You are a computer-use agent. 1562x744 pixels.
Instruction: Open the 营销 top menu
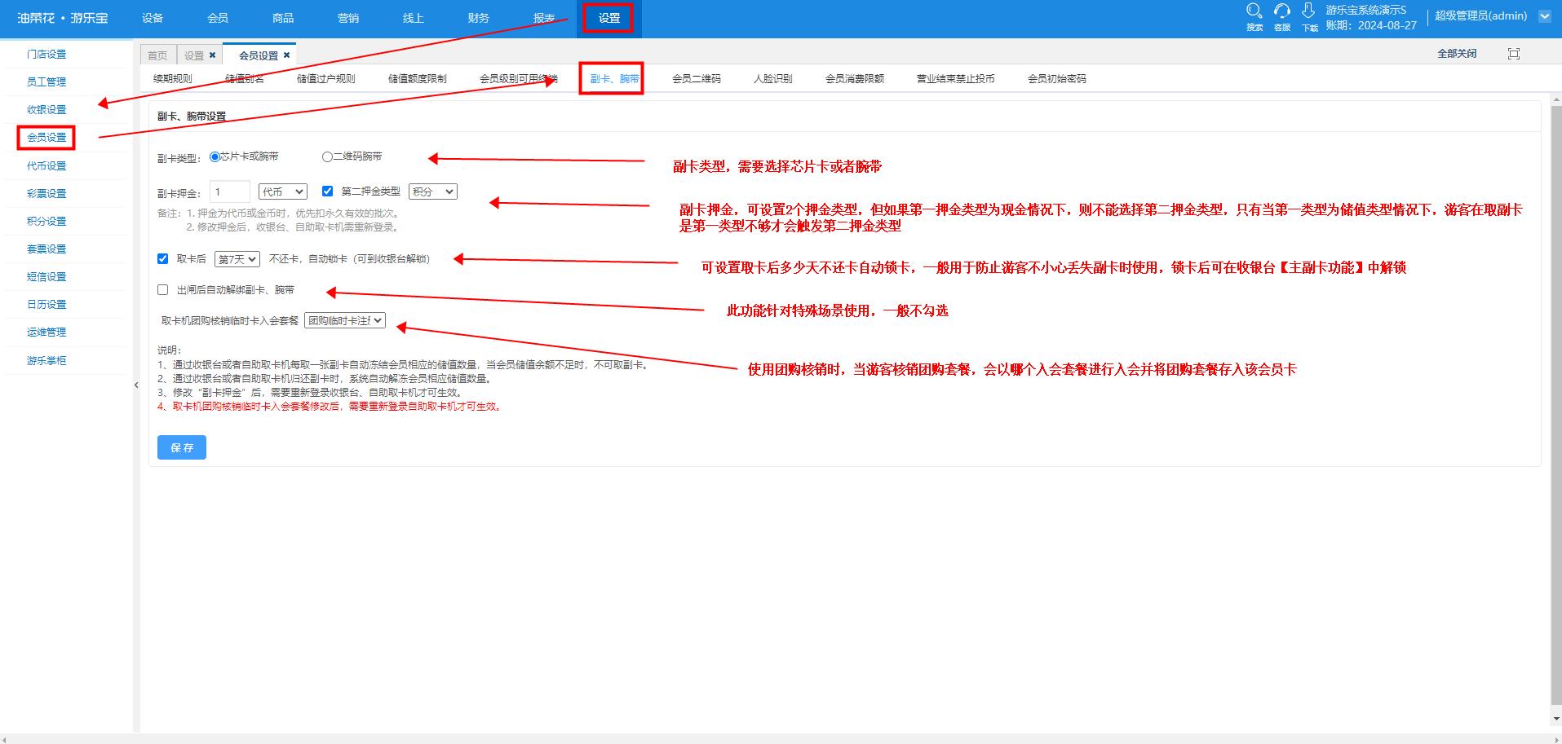coord(348,18)
